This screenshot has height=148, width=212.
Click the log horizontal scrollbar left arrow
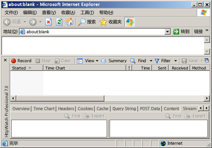pos(13,98)
